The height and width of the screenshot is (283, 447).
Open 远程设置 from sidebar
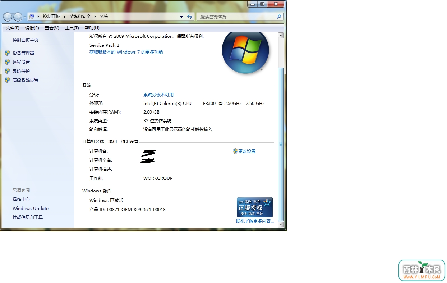coord(21,62)
